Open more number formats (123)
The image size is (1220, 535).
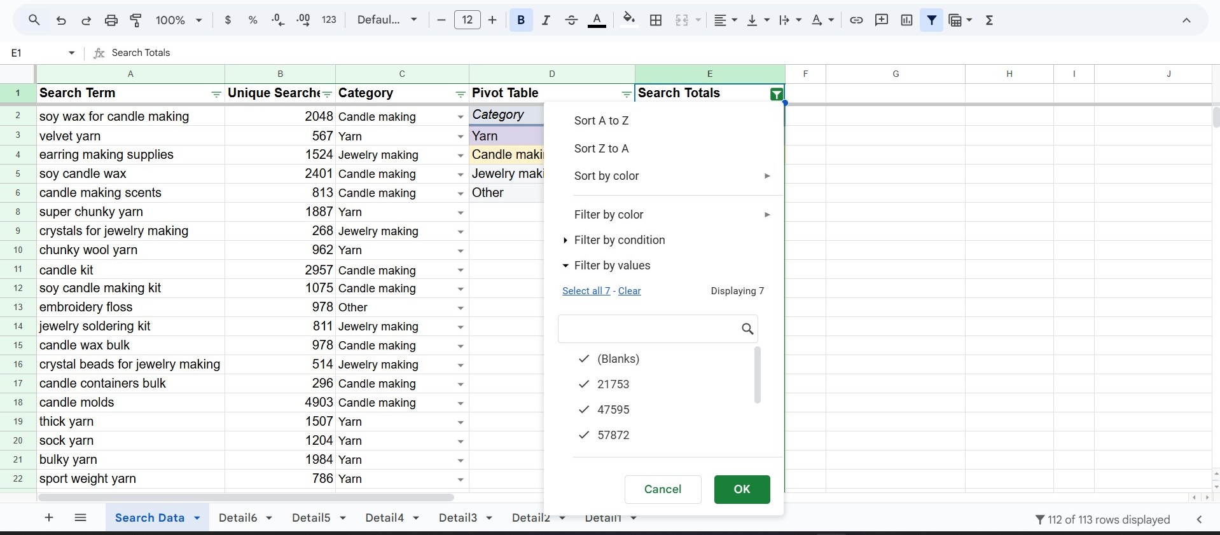[x=329, y=20]
